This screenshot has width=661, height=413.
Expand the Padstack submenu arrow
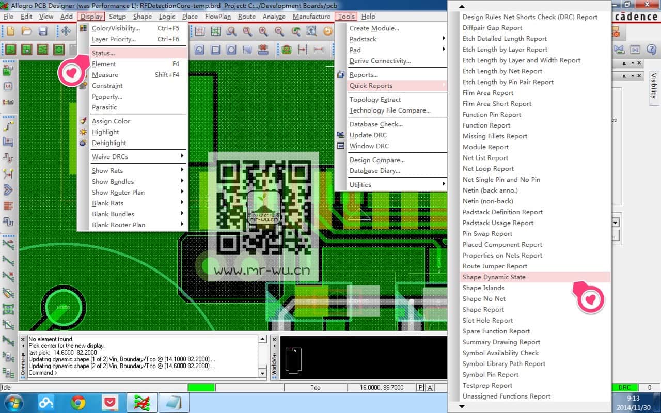pos(444,39)
